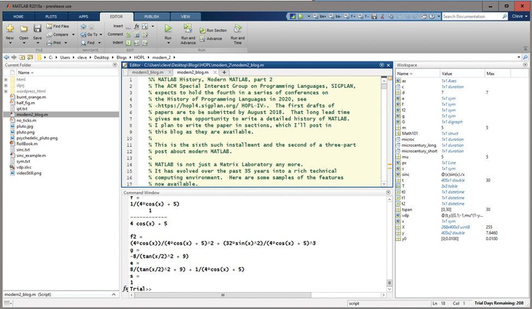Switch to the VIEW ribbon tab

click(x=186, y=16)
